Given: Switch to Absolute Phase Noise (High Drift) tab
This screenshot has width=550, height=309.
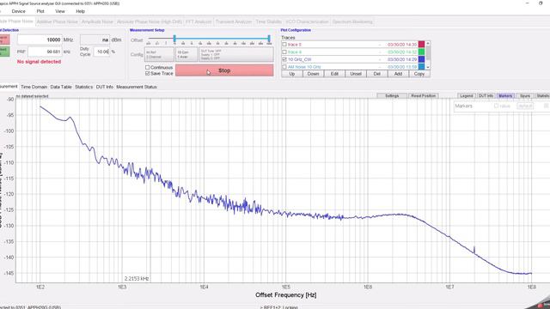Looking at the screenshot, I should point(150,21).
